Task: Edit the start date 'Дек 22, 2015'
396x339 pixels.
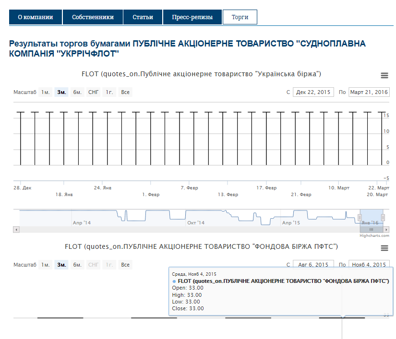Action: (313, 92)
